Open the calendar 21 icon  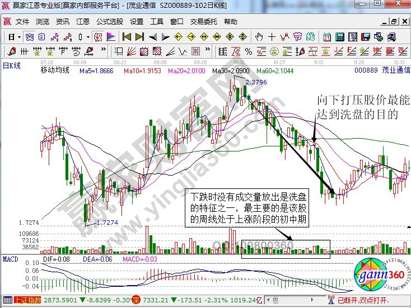pyautogui.click(x=326, y=37)
